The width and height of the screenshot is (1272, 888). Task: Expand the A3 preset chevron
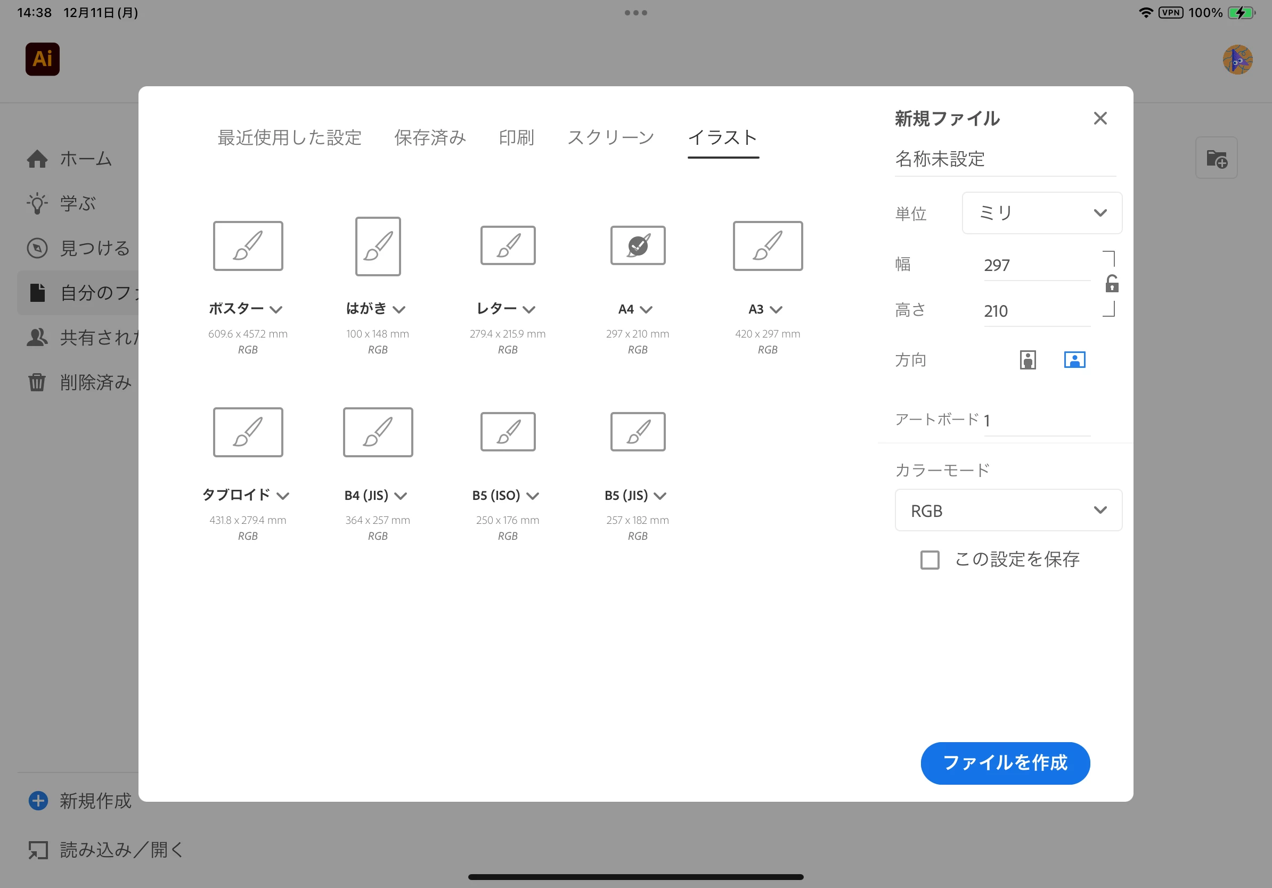776,309
